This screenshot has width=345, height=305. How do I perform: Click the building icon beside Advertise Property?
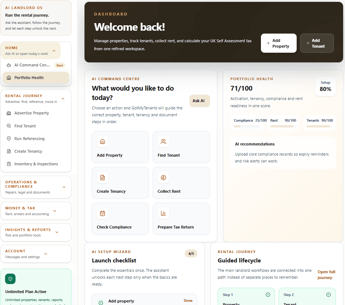(x=9, y=113)
